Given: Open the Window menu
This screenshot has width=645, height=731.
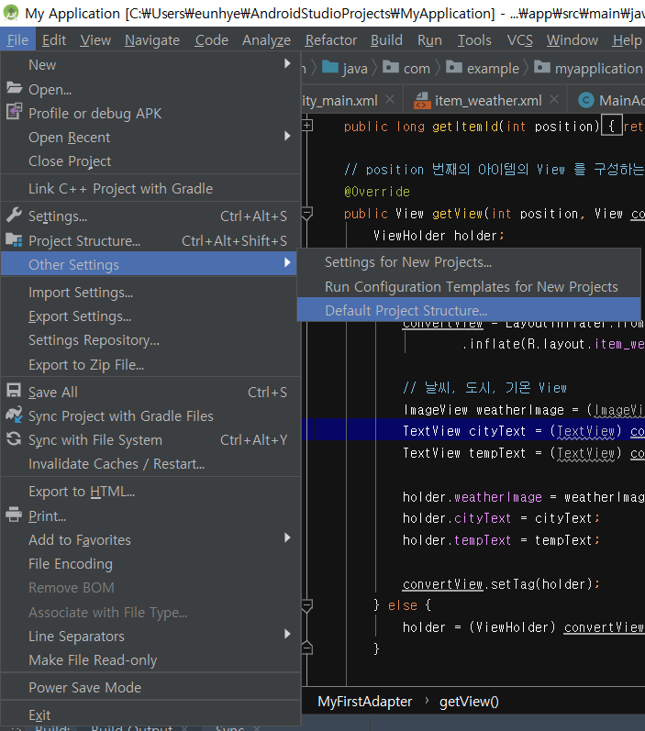Looking at the screenshot, I should (573, 40).
